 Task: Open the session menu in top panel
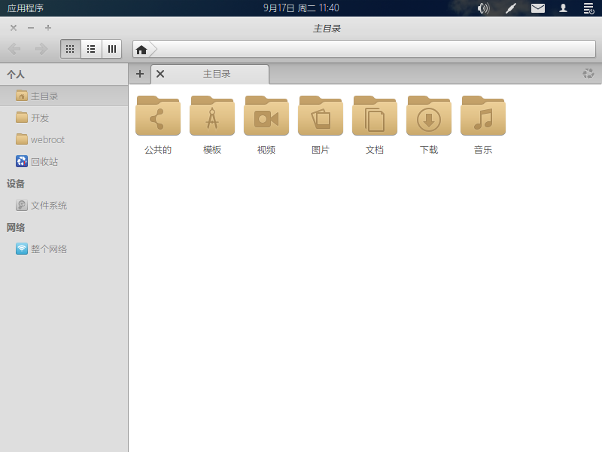tap(588, 8)
